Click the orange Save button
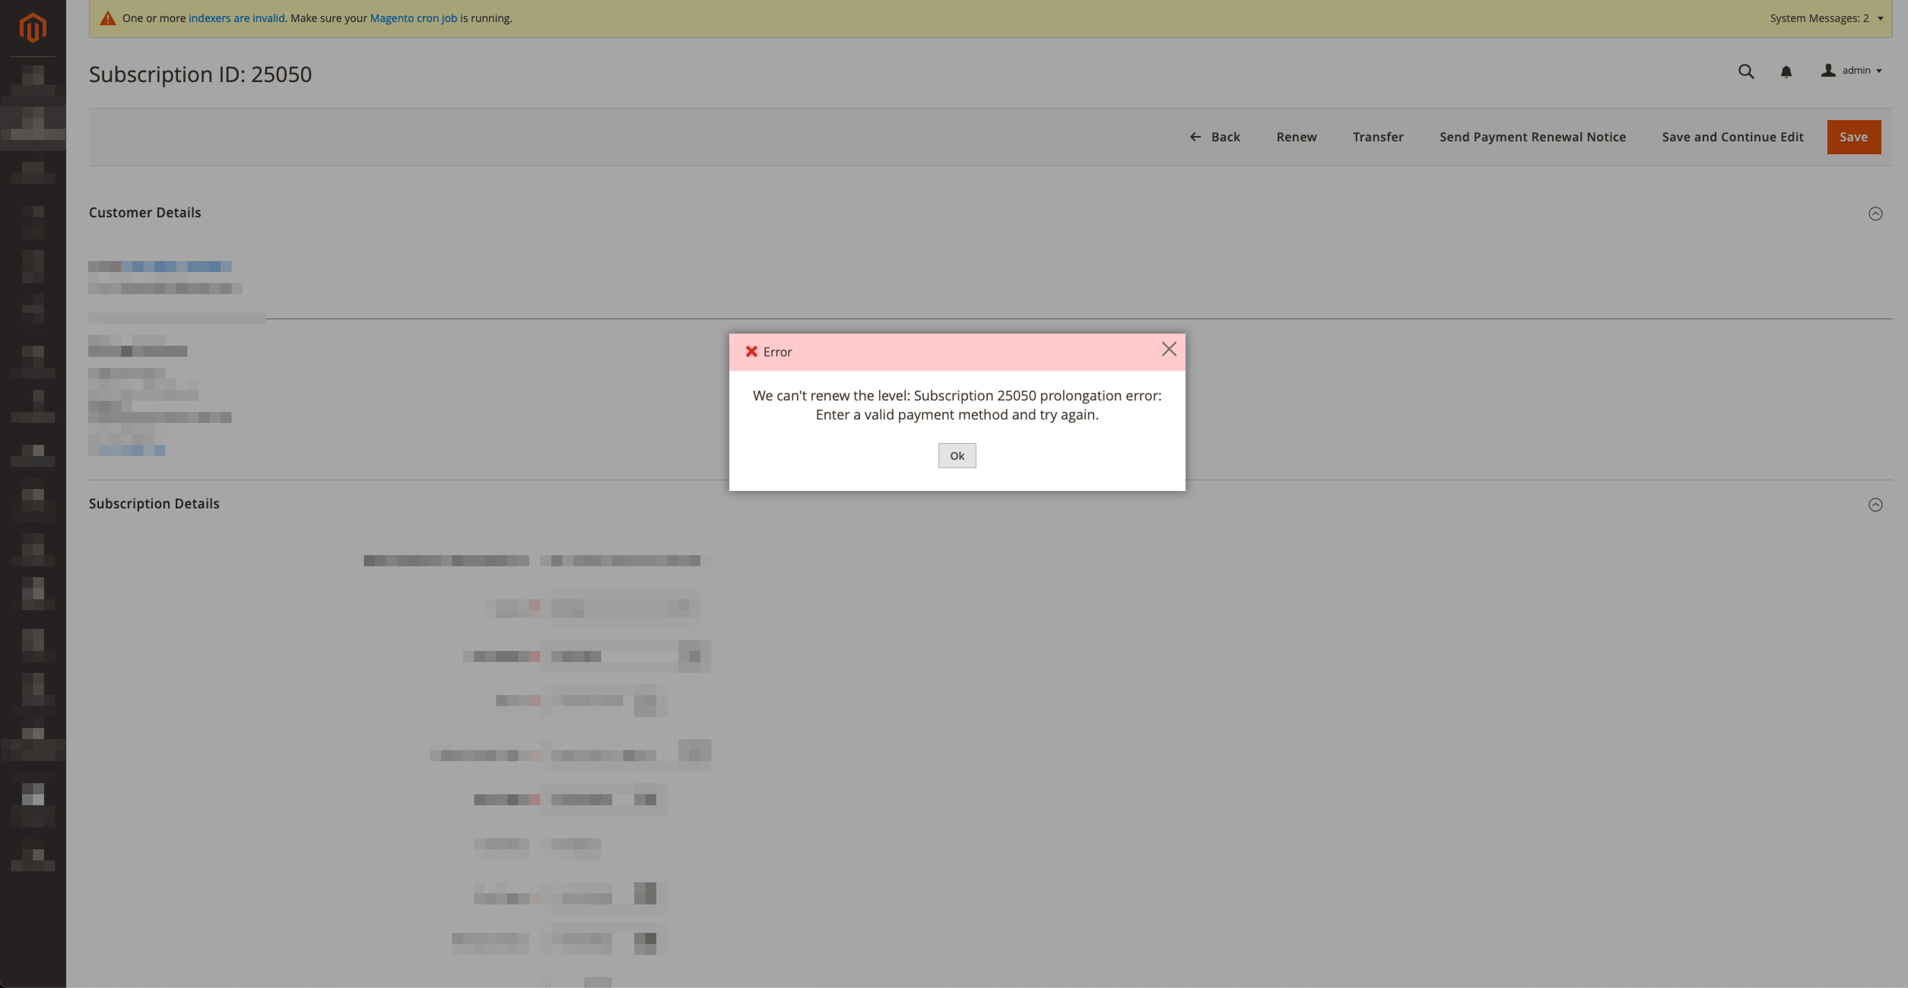Image resolution: width=1908 pixels, height=988 pixels. (1853, 137)
